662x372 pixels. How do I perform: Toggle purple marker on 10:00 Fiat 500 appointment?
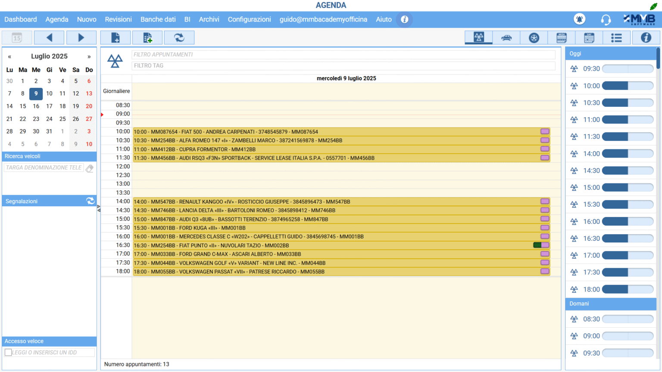(545, 132)
